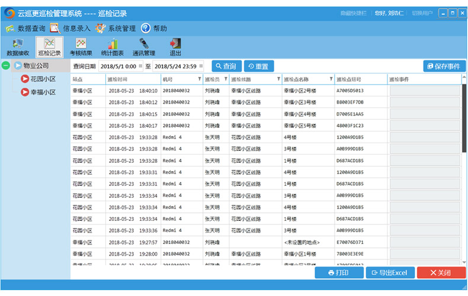Click the resize grip in status bar corner

(464, 287)
